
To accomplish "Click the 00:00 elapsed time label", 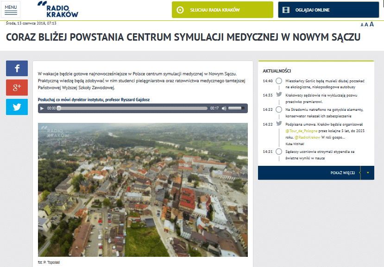I will click(51, 108).
